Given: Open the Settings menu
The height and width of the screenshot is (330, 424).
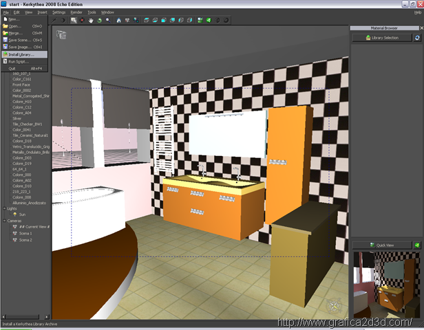Looking at the screenshot, I should click(x=59, y=12).
